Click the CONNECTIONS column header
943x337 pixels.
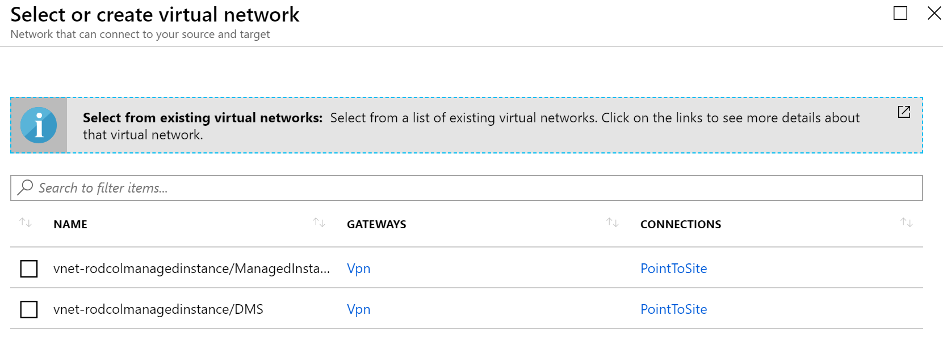[x=680, y=224]
